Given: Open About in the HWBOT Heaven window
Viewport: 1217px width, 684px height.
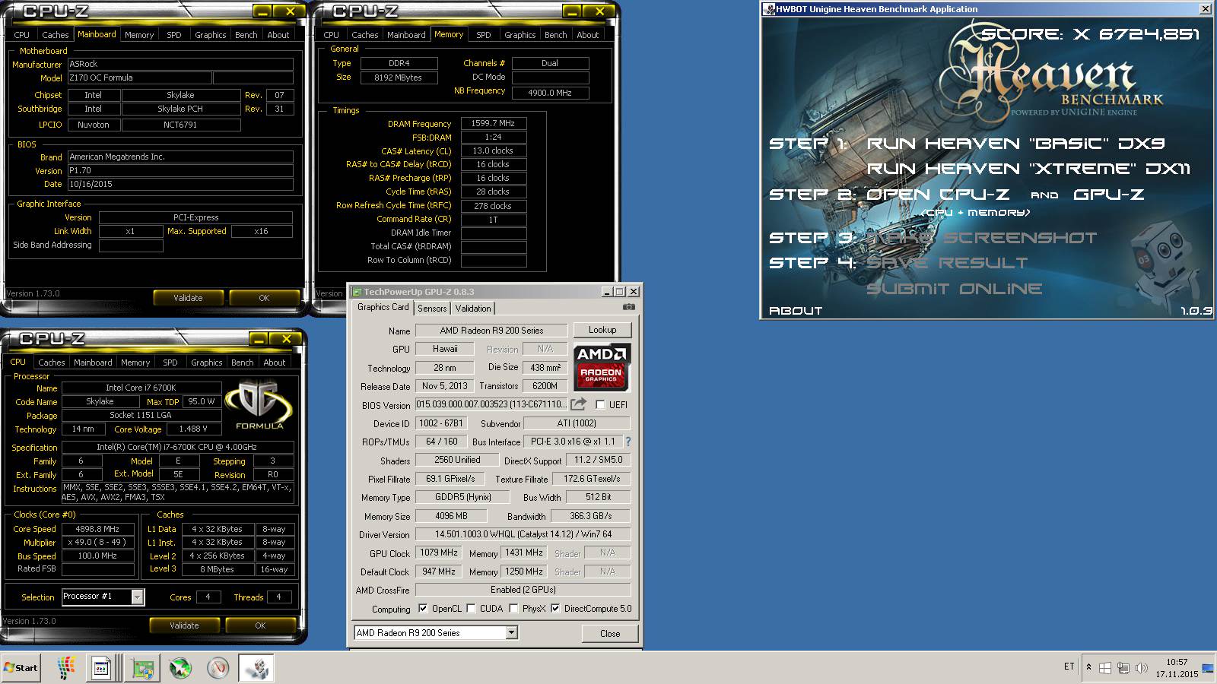Looking at the screenshot, I should point(796,311).
